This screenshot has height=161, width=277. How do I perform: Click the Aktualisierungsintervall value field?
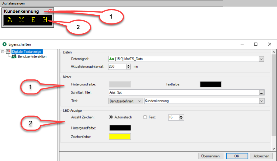[x=117, y=67]
